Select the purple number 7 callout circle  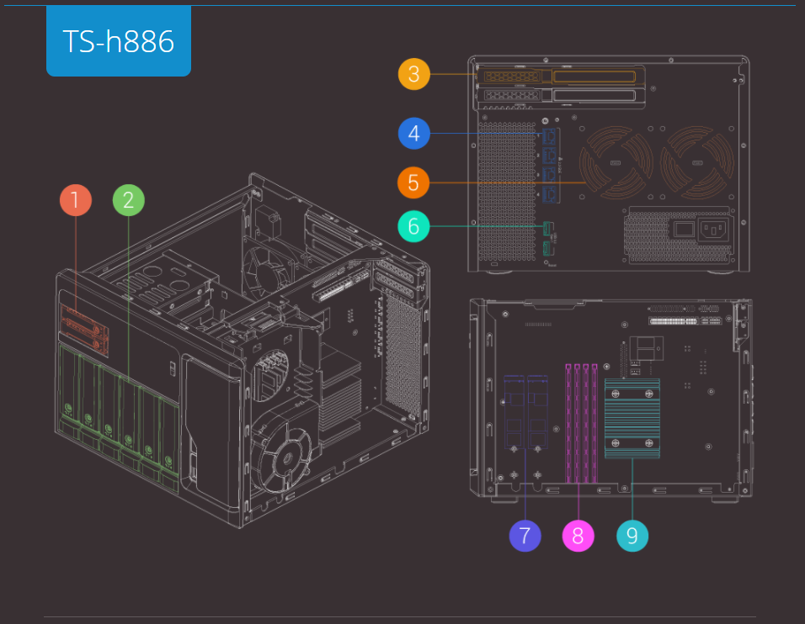coord(525,536)
